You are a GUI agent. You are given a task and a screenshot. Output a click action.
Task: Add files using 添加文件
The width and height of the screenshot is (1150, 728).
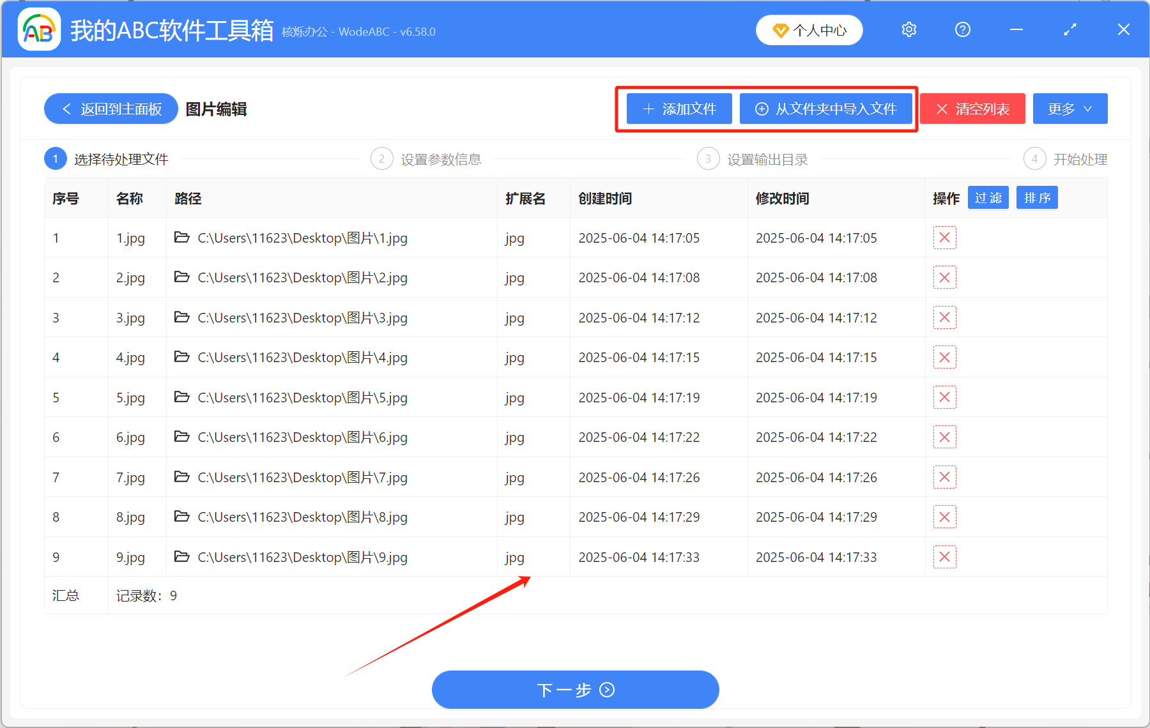coord(678,109)
